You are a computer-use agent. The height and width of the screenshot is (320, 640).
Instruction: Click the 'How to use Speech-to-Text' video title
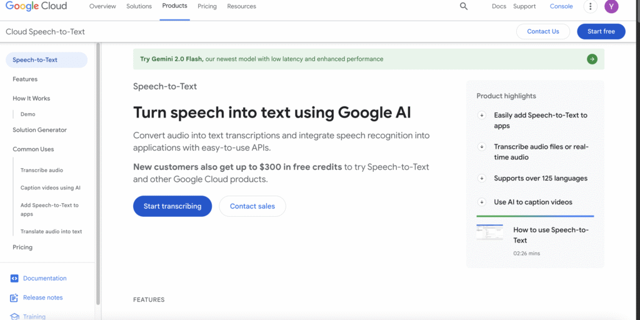pos(551,235)
